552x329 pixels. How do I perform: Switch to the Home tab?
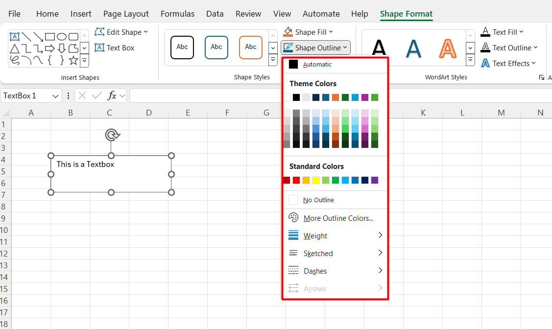[x=48, y=14]
